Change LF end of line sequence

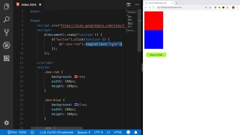click(x=108, y=132)
